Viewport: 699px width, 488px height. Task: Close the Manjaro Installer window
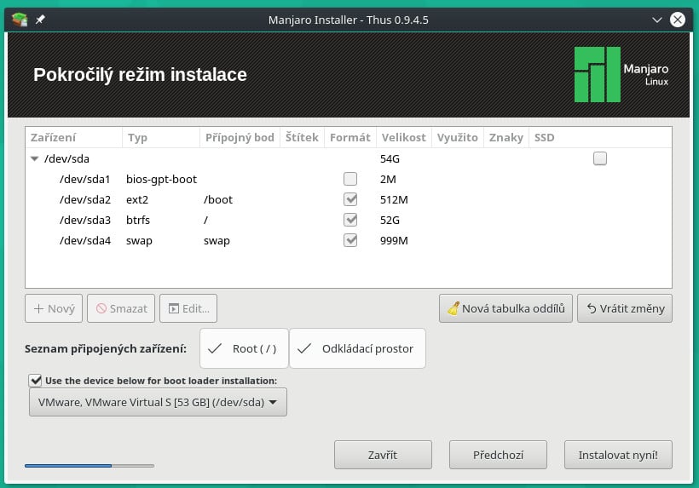(678, 20)
